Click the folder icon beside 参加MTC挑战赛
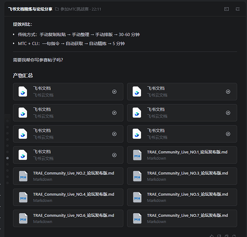 (x=57, y=9)
